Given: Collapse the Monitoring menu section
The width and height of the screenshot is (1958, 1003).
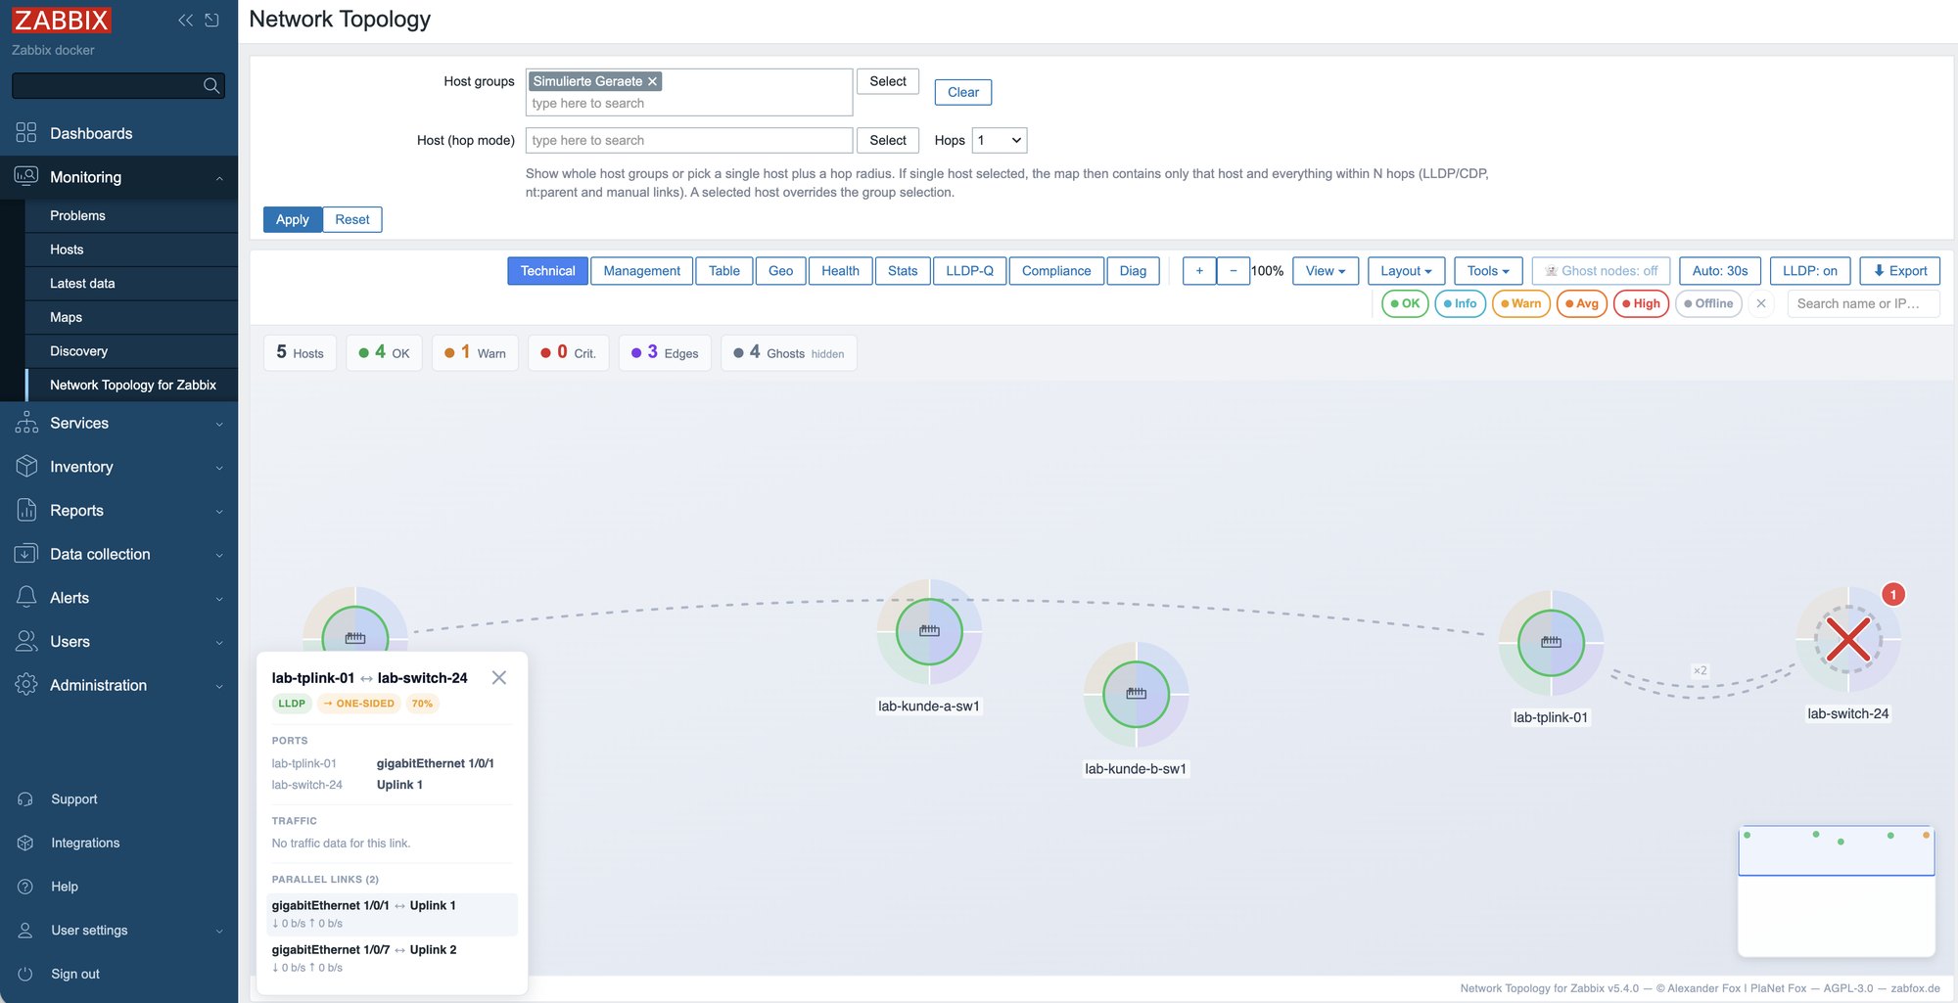Looking at the screenshot, I should [x=118, y=177].
